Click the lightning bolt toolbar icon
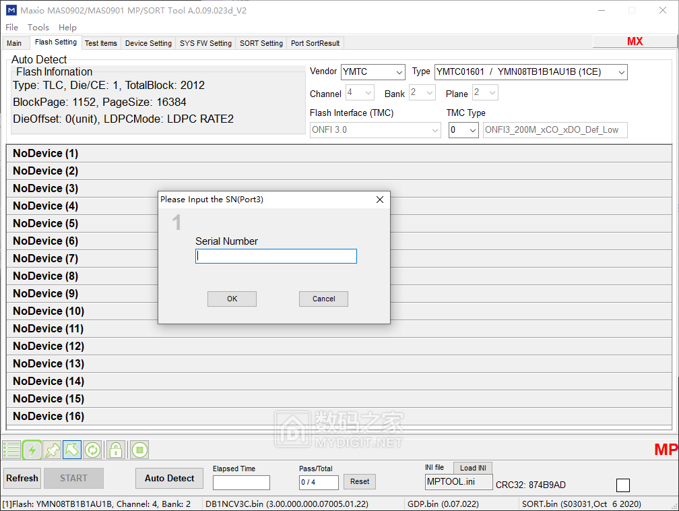This screenshot has height=511, width=679. tap(32, 450)
